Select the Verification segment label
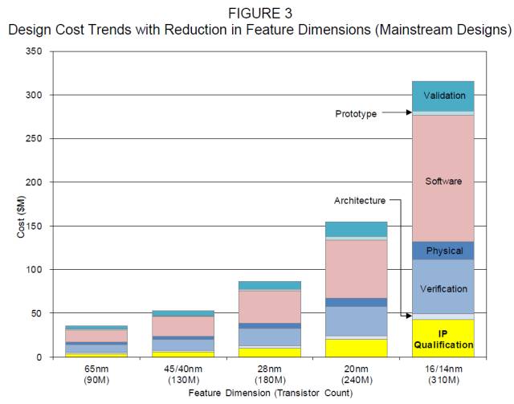The image size is (514, 404). click(444, 288)
